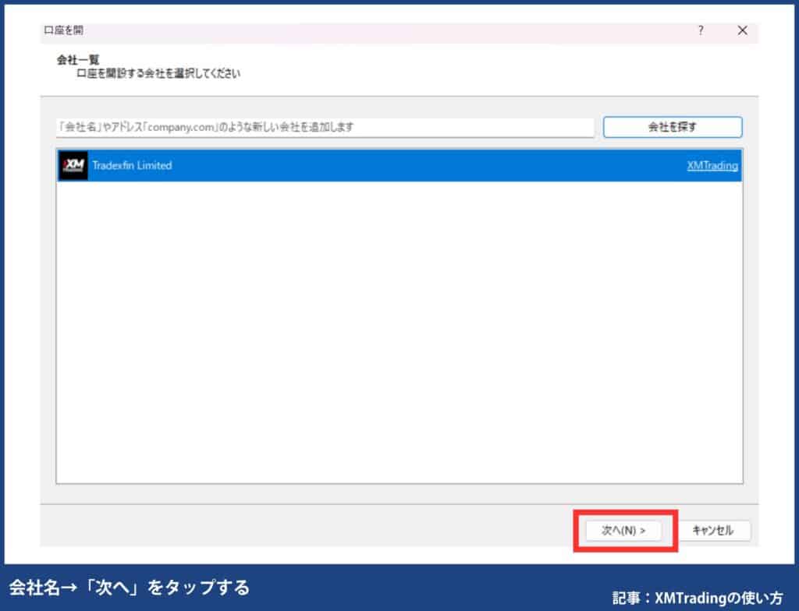Click the 会社を探す button
This screenshot has height=611, width=799.
[672, 127]
